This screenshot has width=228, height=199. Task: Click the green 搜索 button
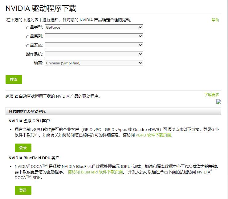pyautogui.click(x=14, y=79)
